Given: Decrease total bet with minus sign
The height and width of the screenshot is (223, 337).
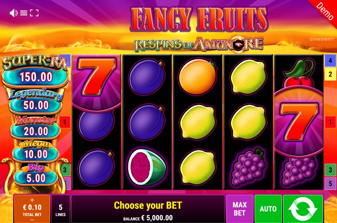Looking at the screenshot, I should (32, 220).
